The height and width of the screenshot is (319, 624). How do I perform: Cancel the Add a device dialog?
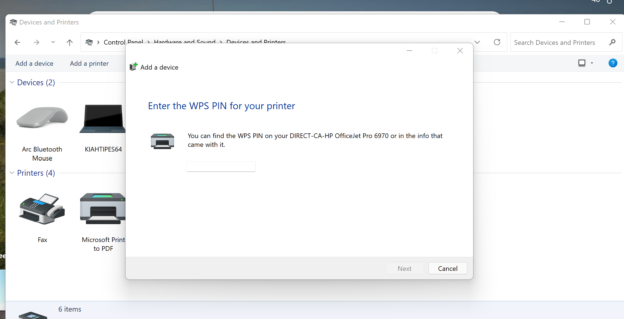tap(447, 268)
